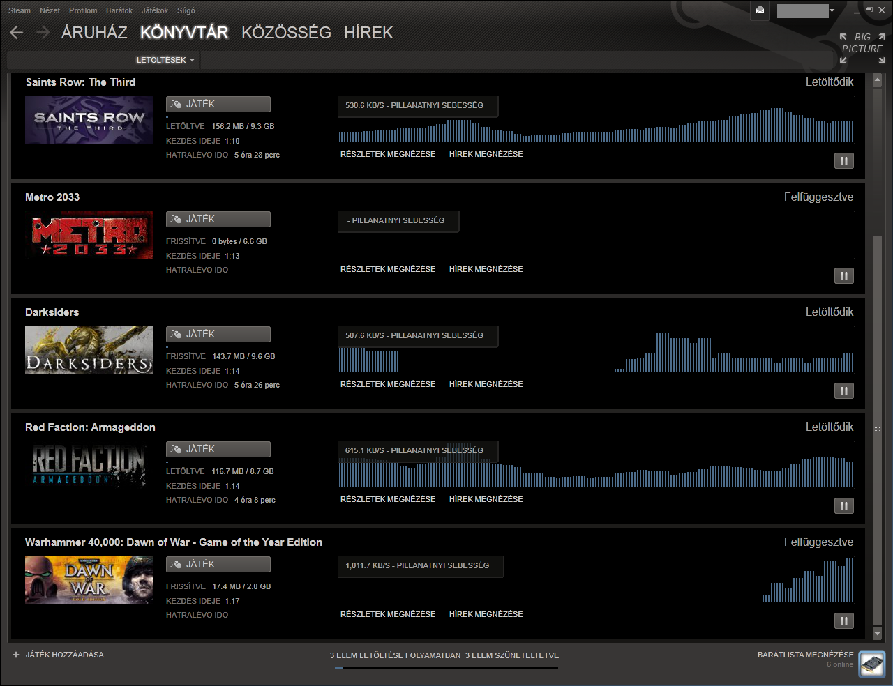Image resolution: width=893 pixels, height=686 pixels.
Task: Click the Darksiders game thumbnail
Action: pos(89,350)
